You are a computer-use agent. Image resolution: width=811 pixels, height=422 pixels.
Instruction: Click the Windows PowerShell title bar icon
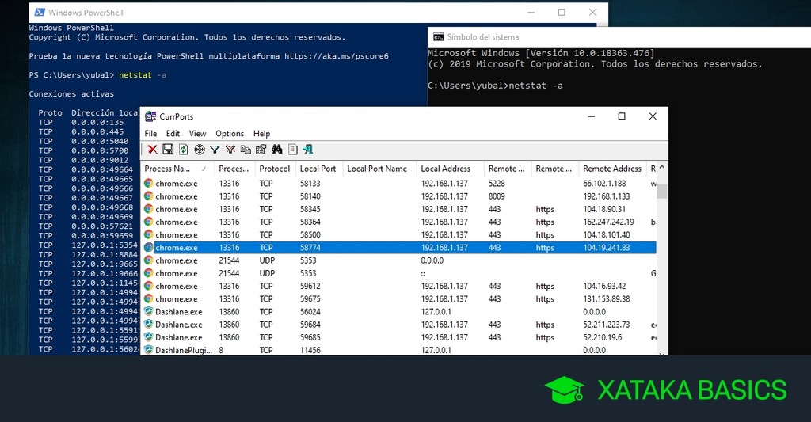pos(40,12)
